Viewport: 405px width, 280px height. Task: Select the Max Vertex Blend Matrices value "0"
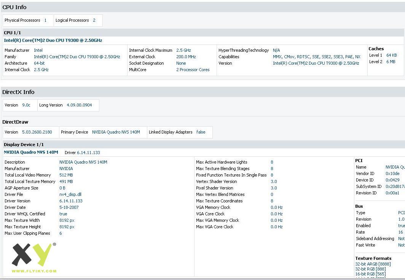pos(272,194)
